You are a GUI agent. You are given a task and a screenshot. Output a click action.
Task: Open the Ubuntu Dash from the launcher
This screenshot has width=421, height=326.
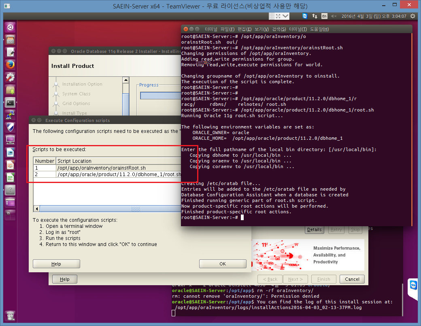pyautogui.click(x=10, y=27)
